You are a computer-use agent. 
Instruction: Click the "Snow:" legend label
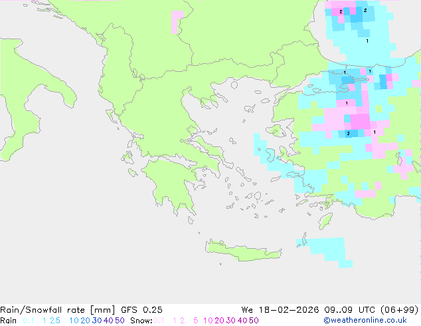coord(141,321)
